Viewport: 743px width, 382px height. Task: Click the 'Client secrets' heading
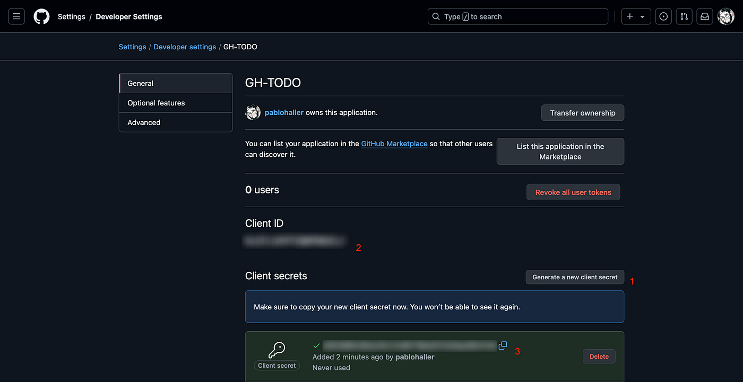[x=276, y=276]
